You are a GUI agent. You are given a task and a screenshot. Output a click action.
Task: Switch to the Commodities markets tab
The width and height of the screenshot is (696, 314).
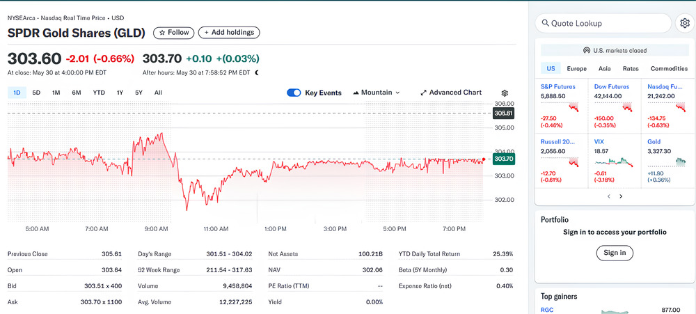(x=669, y=68)
